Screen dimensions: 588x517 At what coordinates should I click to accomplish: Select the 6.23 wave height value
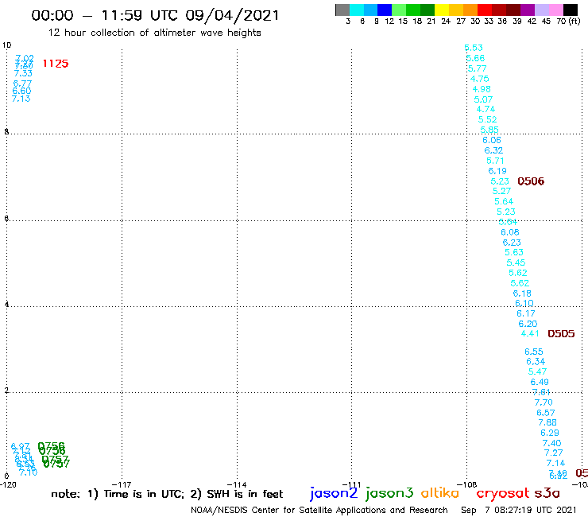[512, 243]
